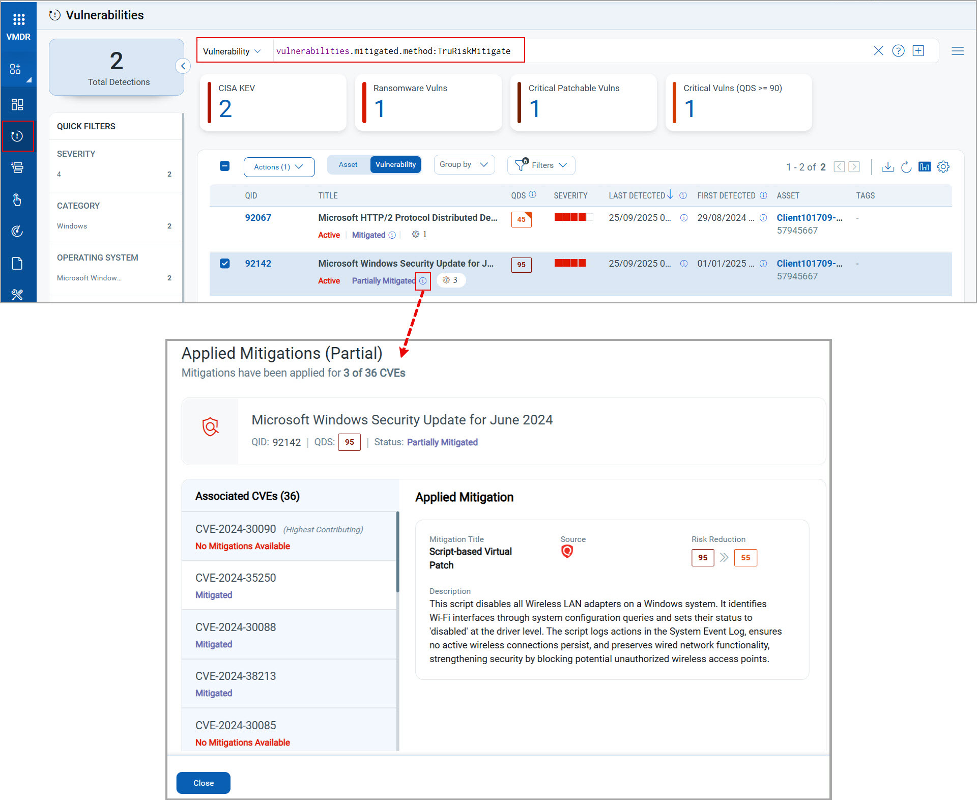Toggle the select-all header checkbox
The height and width of the screenshot is (800, 977).
(224, 166)
